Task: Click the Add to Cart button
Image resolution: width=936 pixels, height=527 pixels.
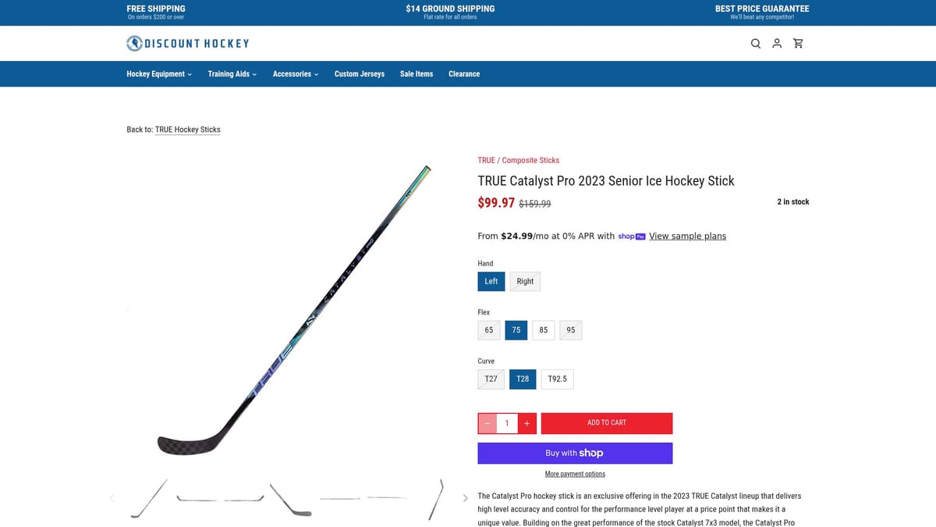Action: (x=606, y=422)
